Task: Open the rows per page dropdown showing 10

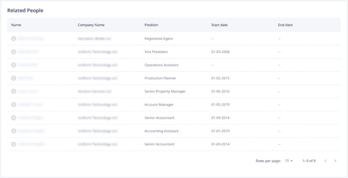Action: point(289,161)
